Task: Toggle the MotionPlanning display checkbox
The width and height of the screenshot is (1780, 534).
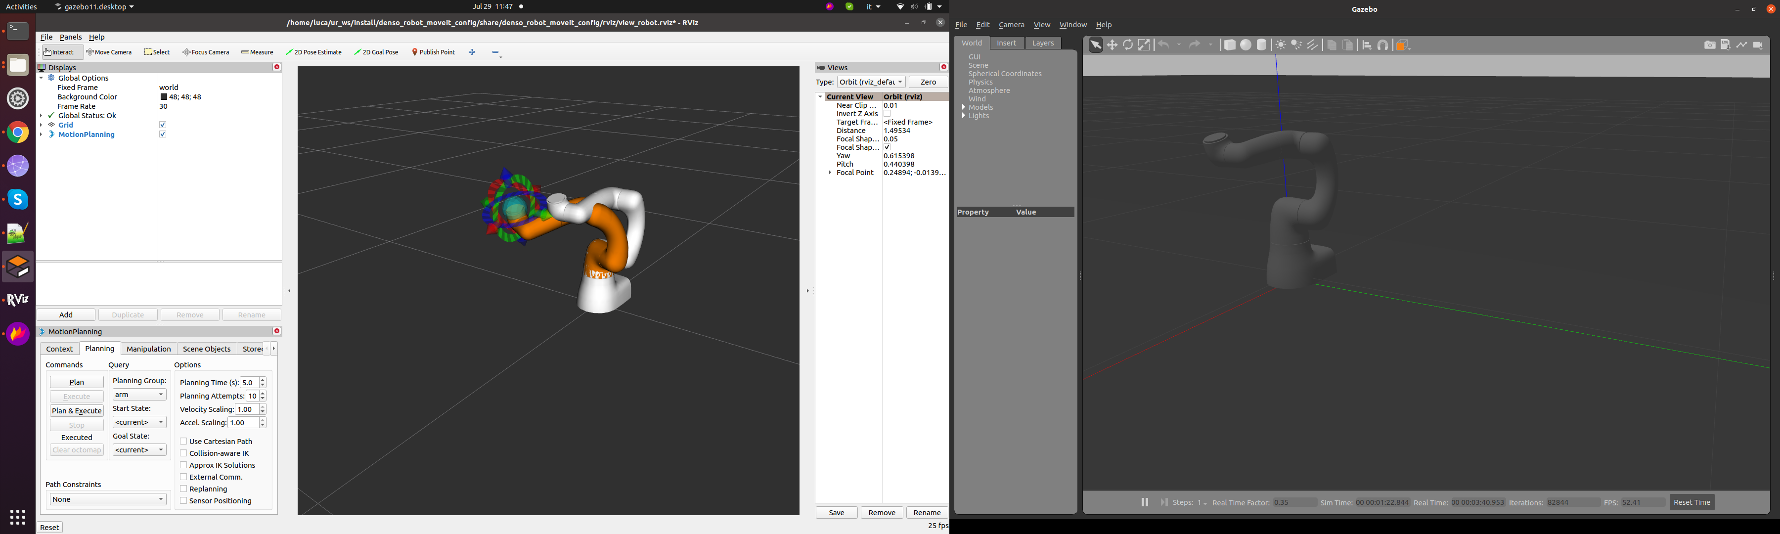Action: point(162,134)
